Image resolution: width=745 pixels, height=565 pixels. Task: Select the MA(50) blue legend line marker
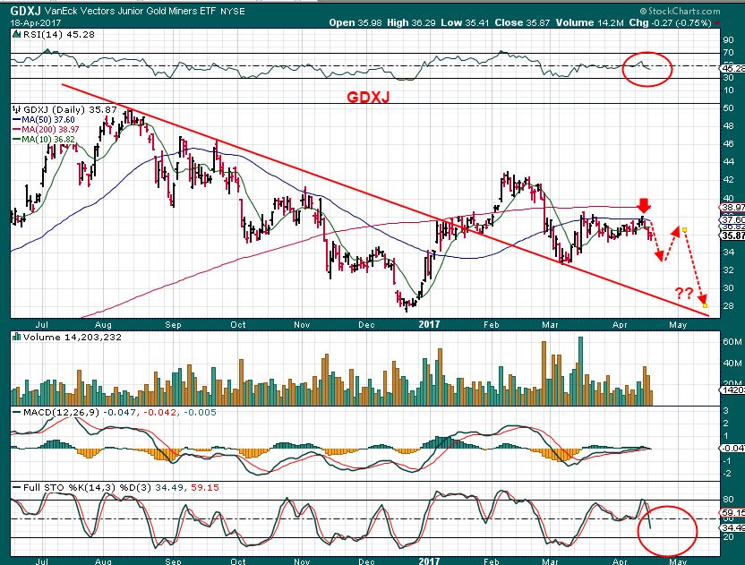click(x=17, y=120)
